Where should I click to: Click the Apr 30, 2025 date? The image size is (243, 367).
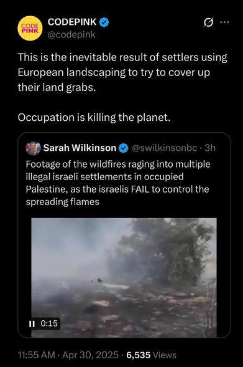pyautogui.click(x=91, y=355)
